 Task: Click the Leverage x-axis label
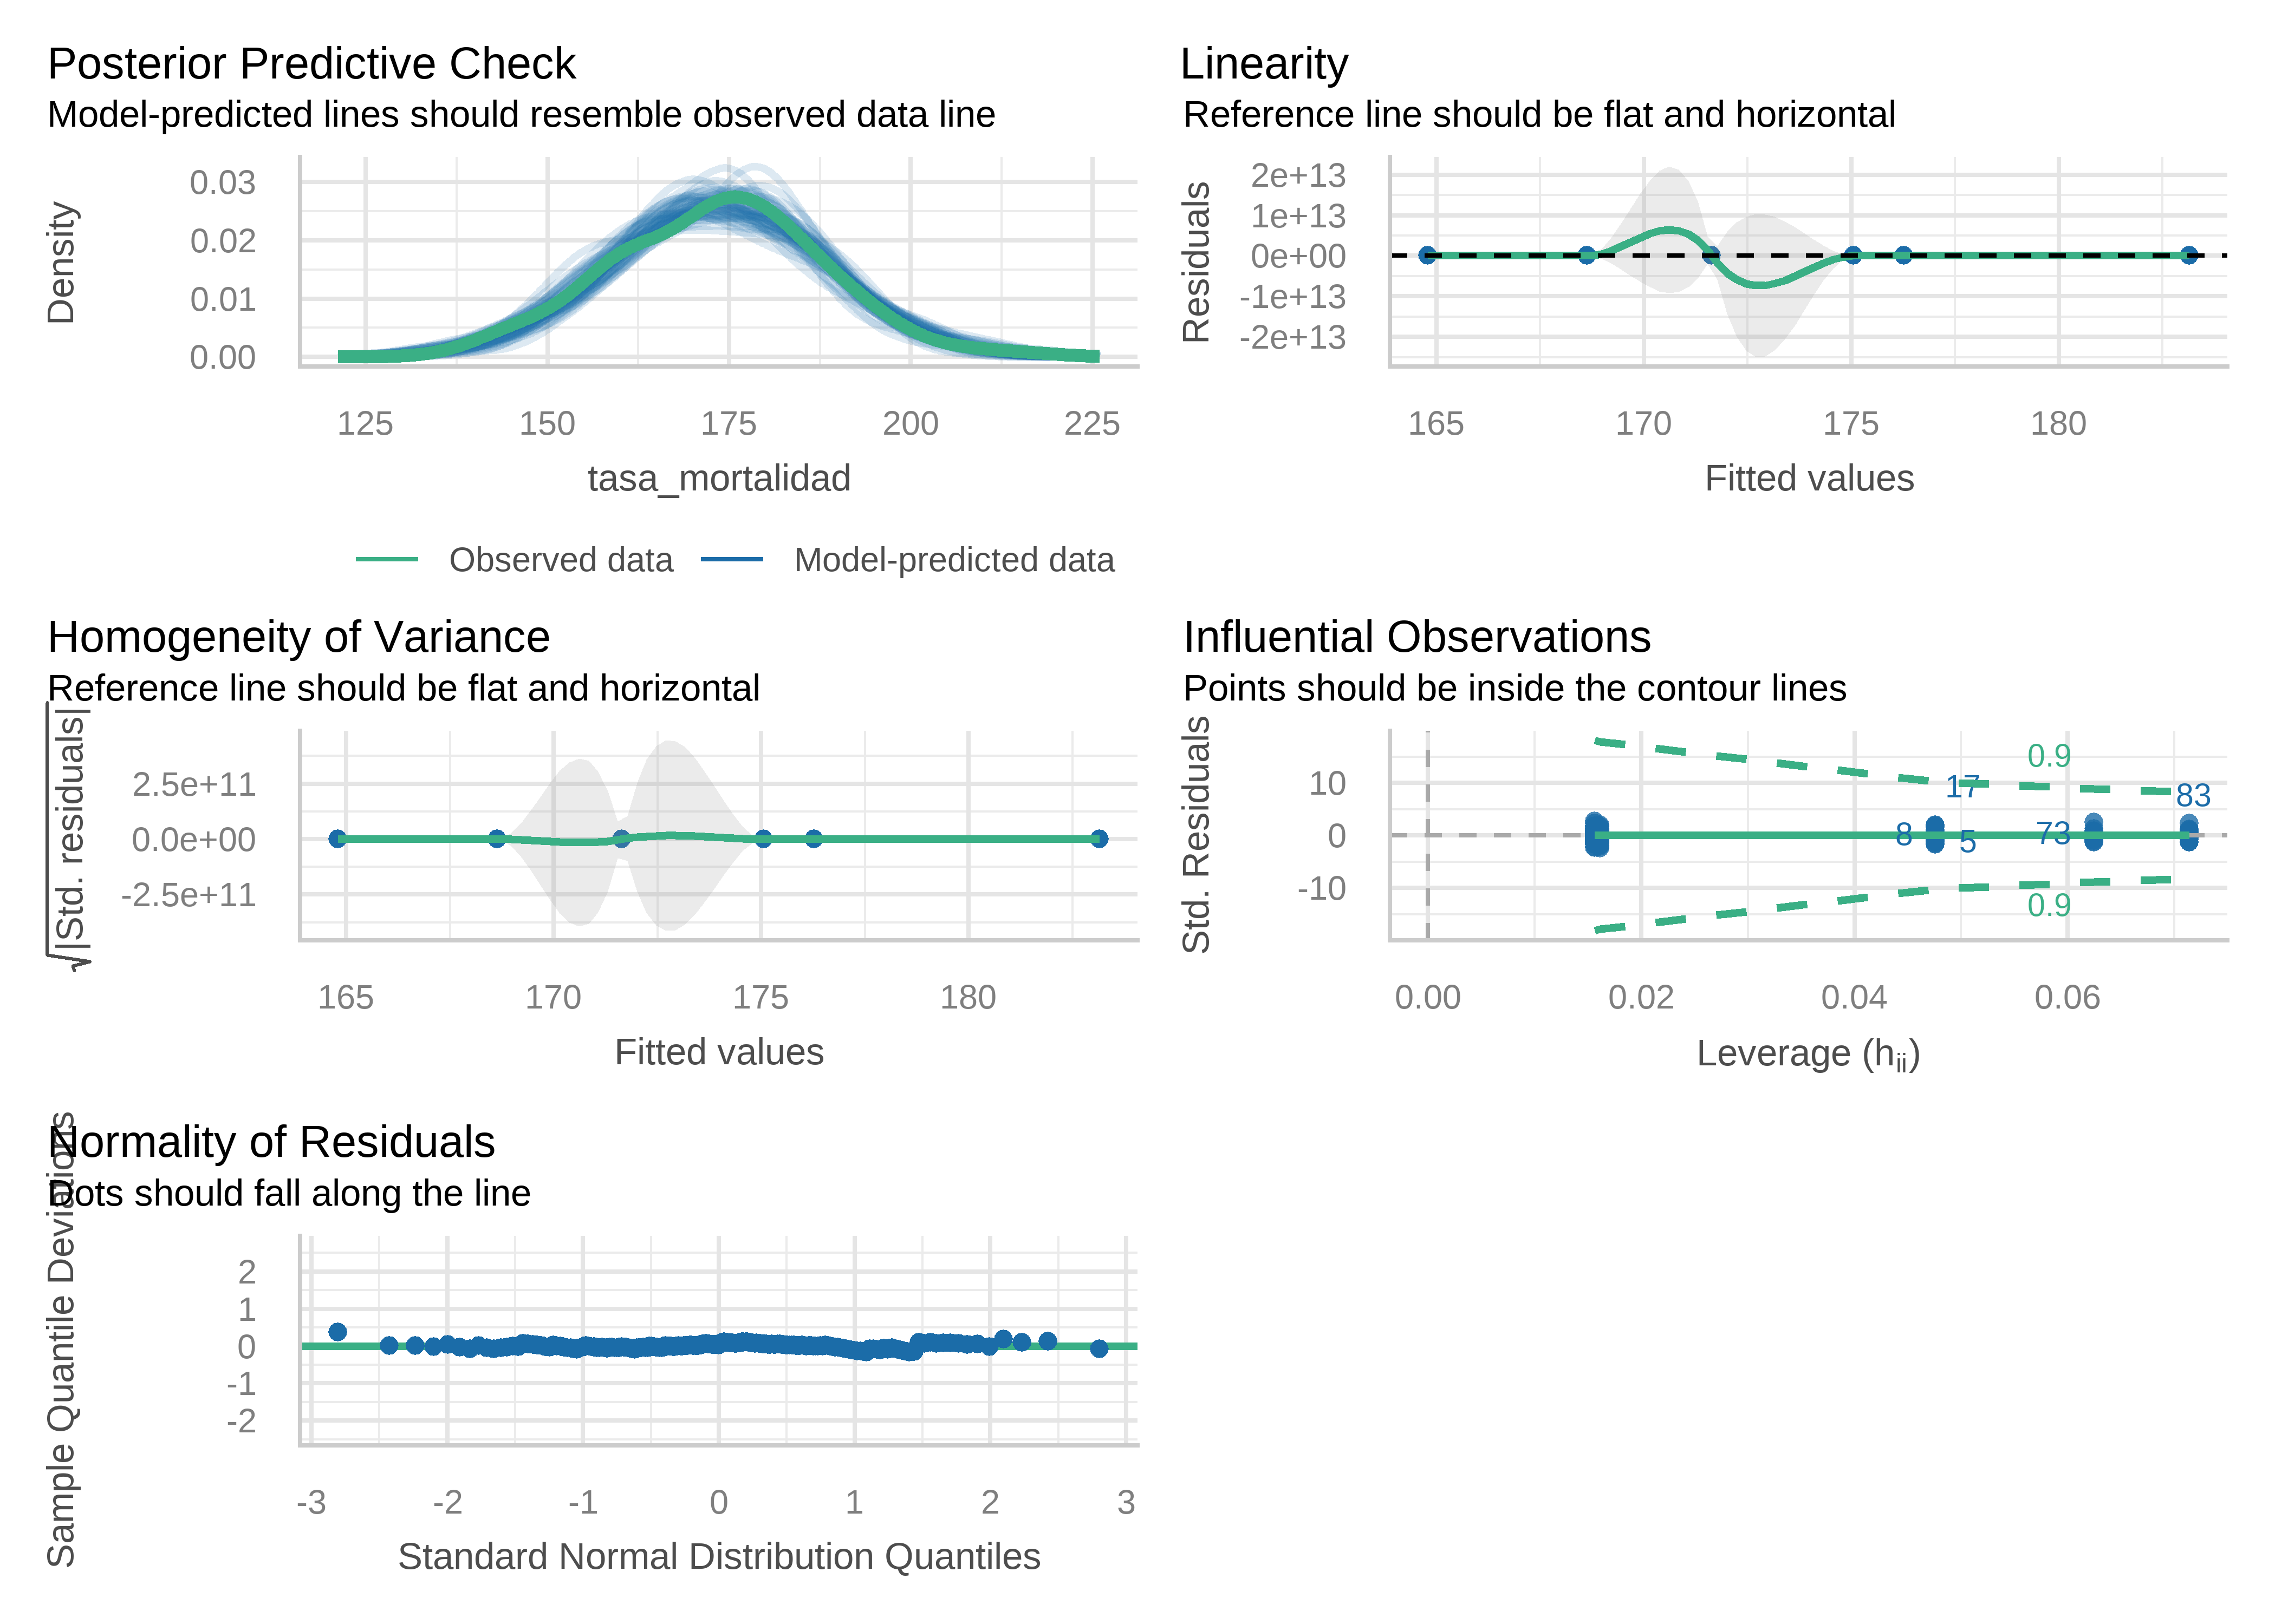[x=1807, y=1053]
